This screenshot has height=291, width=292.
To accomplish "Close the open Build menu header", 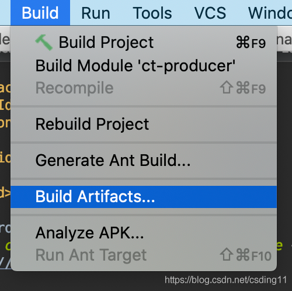I will [x=40, y=13].
